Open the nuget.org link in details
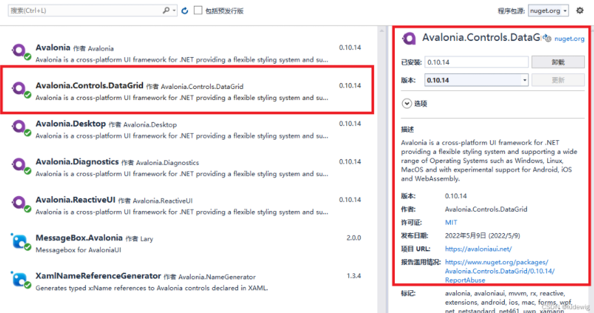The height and width of the screenshot is (313, 594). point(569,38)
